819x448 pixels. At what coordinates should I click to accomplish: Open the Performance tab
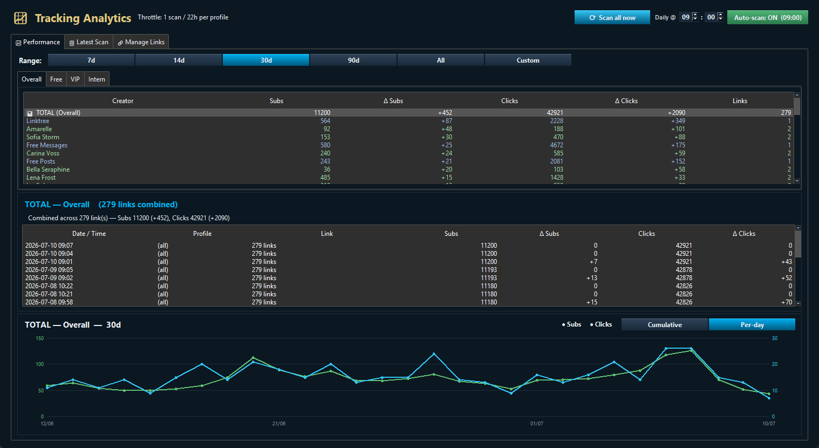[38, 42]
